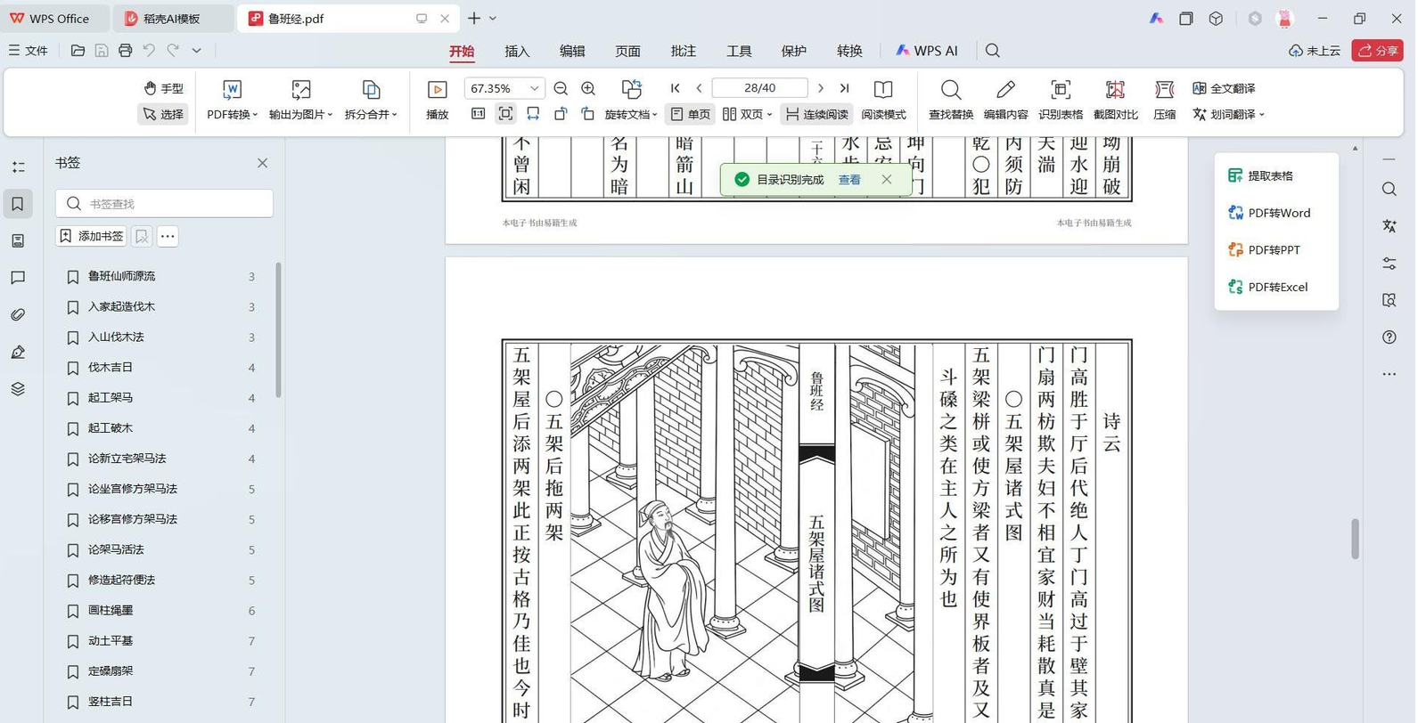Click 全文翻译 full-text translation

point(1224,88)
